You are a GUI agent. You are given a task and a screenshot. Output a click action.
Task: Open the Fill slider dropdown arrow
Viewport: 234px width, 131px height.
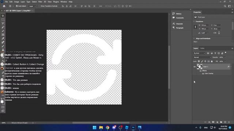(x=225, y=61)
